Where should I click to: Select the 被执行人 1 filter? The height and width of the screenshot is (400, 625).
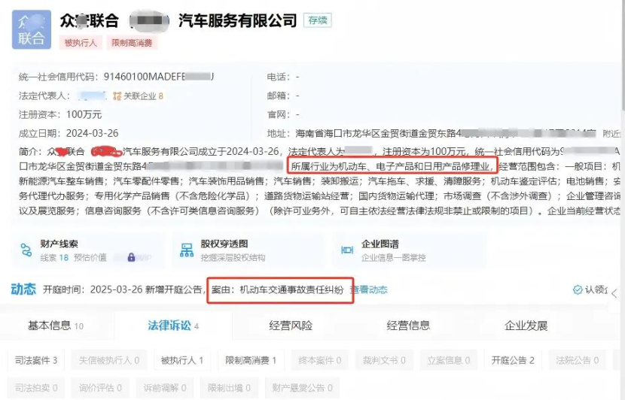click(x=181, y=361)
